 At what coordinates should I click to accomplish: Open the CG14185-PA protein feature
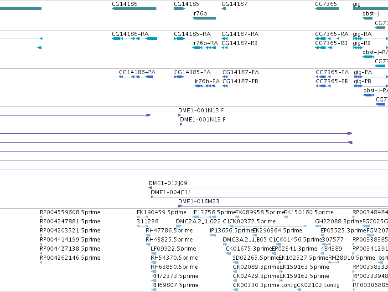coord(179,77)
